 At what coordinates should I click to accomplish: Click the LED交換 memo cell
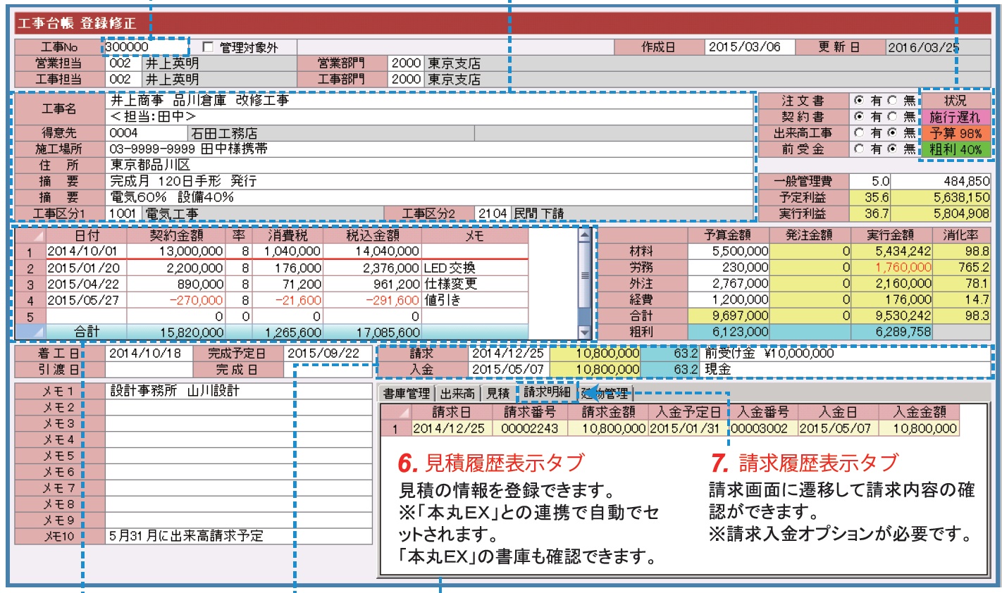(x=475, y=268)
